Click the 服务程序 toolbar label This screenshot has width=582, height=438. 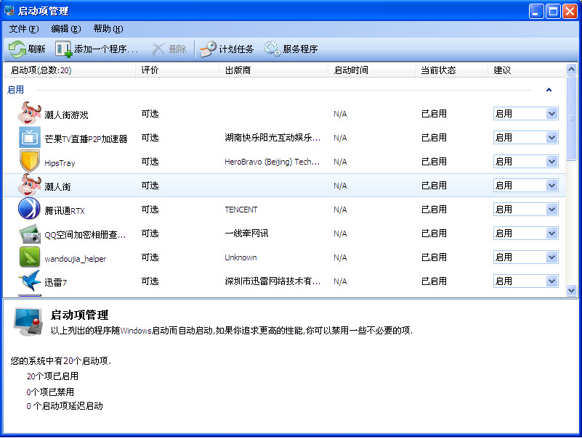tap(300, 49)
